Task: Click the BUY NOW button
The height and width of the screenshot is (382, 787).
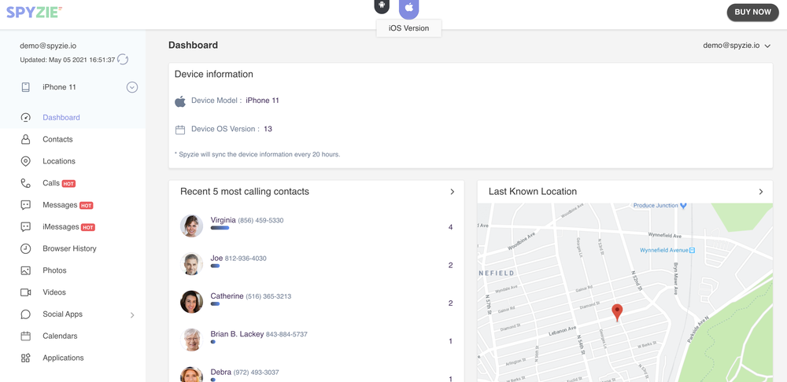Action: (753, 13)
